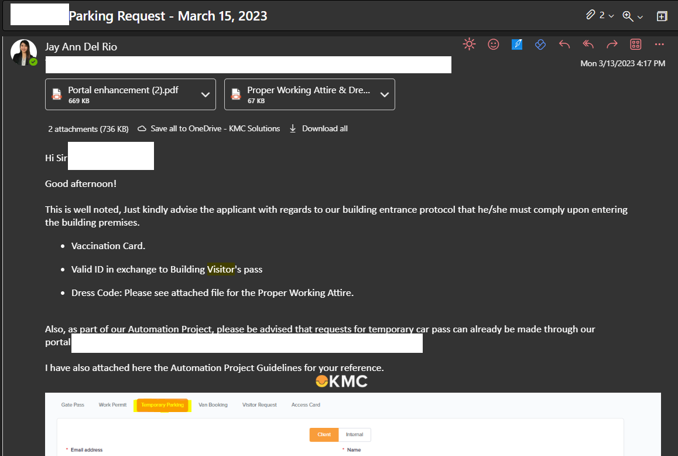
Task: Select Gate Pass tab in portal image
Action: tap(73, 405)
